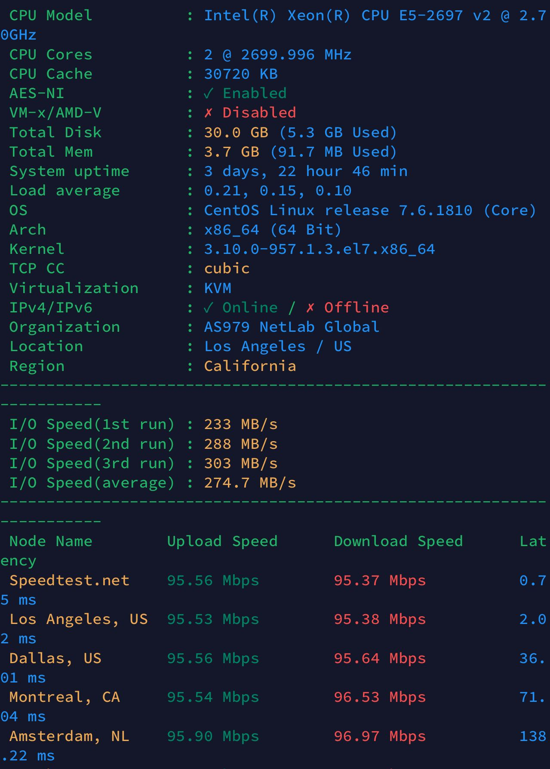This screenshot has height=769, width=550.
Task: Click the Speedtest.net node name
Action: pos(69,581)
